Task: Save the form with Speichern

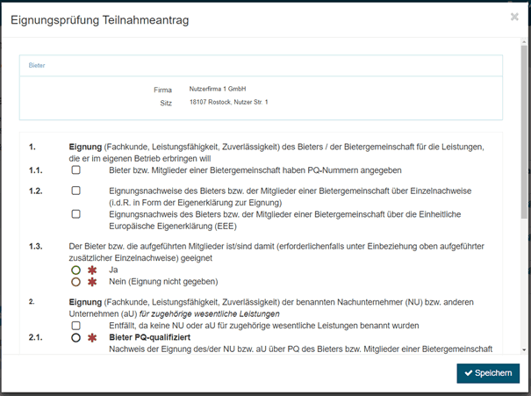Action: [488, 374]
